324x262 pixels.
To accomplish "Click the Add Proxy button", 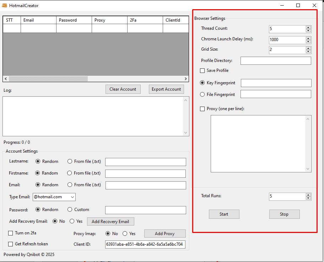I will [165, 234].
